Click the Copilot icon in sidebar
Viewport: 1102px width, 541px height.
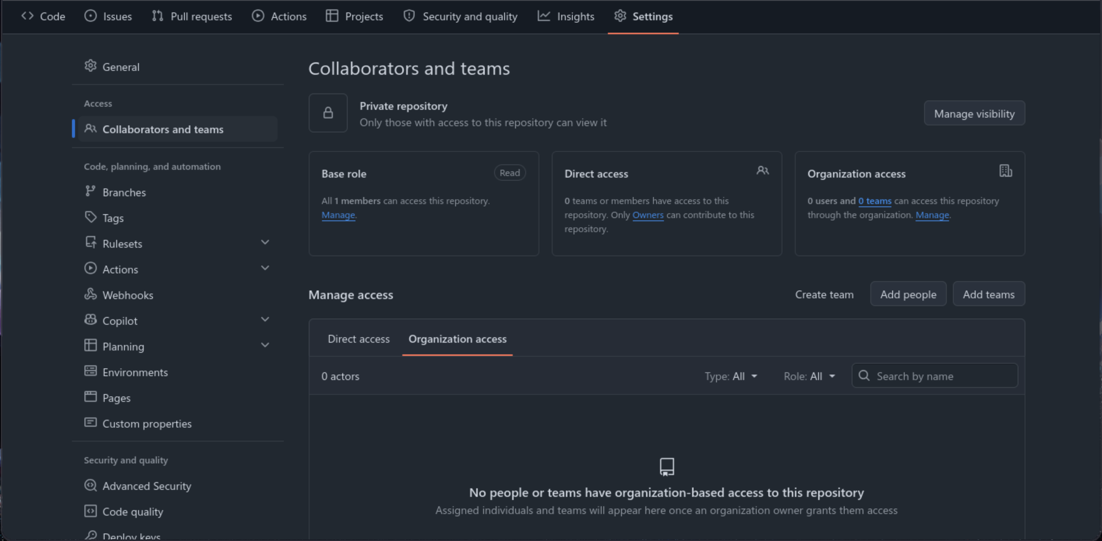point(90,320)
